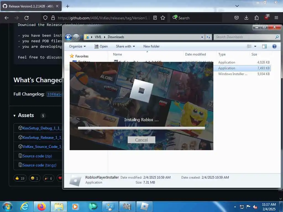This screenshot has width=283, height=212.
Task: Close the GitHub release browser tab
Action: (57, 6)
